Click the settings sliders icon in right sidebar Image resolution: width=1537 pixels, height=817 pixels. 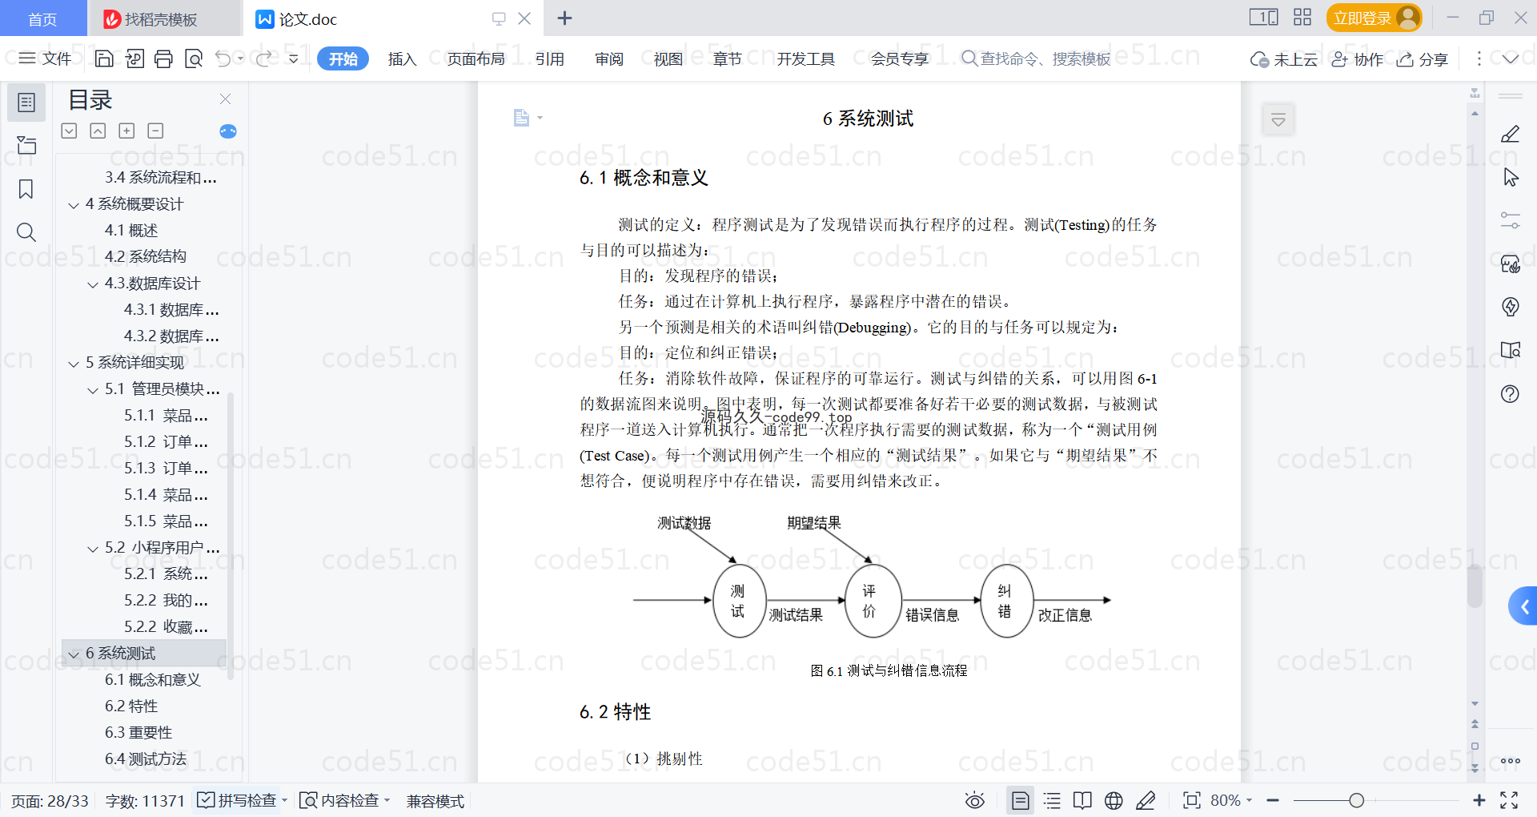tap(1510, 220)
